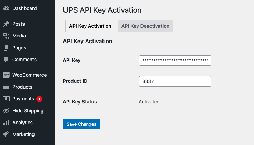Open the Dashboard menu item
This screenshot has height=145, width=254.
pos(25,8)
